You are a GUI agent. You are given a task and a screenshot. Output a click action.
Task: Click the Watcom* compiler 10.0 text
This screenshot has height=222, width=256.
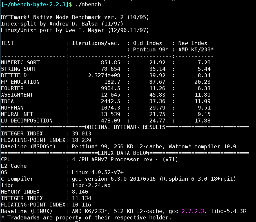point(202,147)
